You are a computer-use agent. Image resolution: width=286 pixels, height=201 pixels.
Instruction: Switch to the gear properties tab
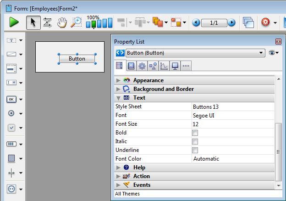[142, 66]
